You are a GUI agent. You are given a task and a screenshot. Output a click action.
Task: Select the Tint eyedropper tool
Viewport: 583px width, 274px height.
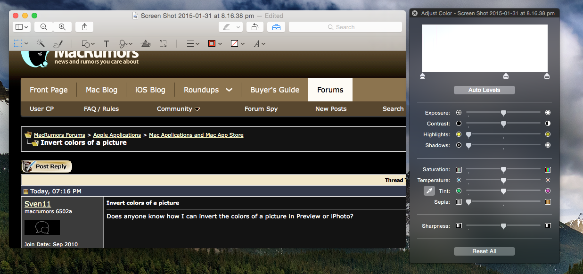(x=429, y=191)
